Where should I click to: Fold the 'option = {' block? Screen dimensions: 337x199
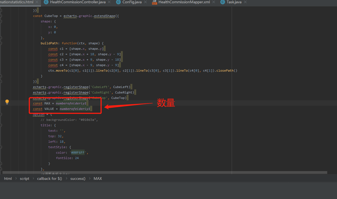point(1,114)
